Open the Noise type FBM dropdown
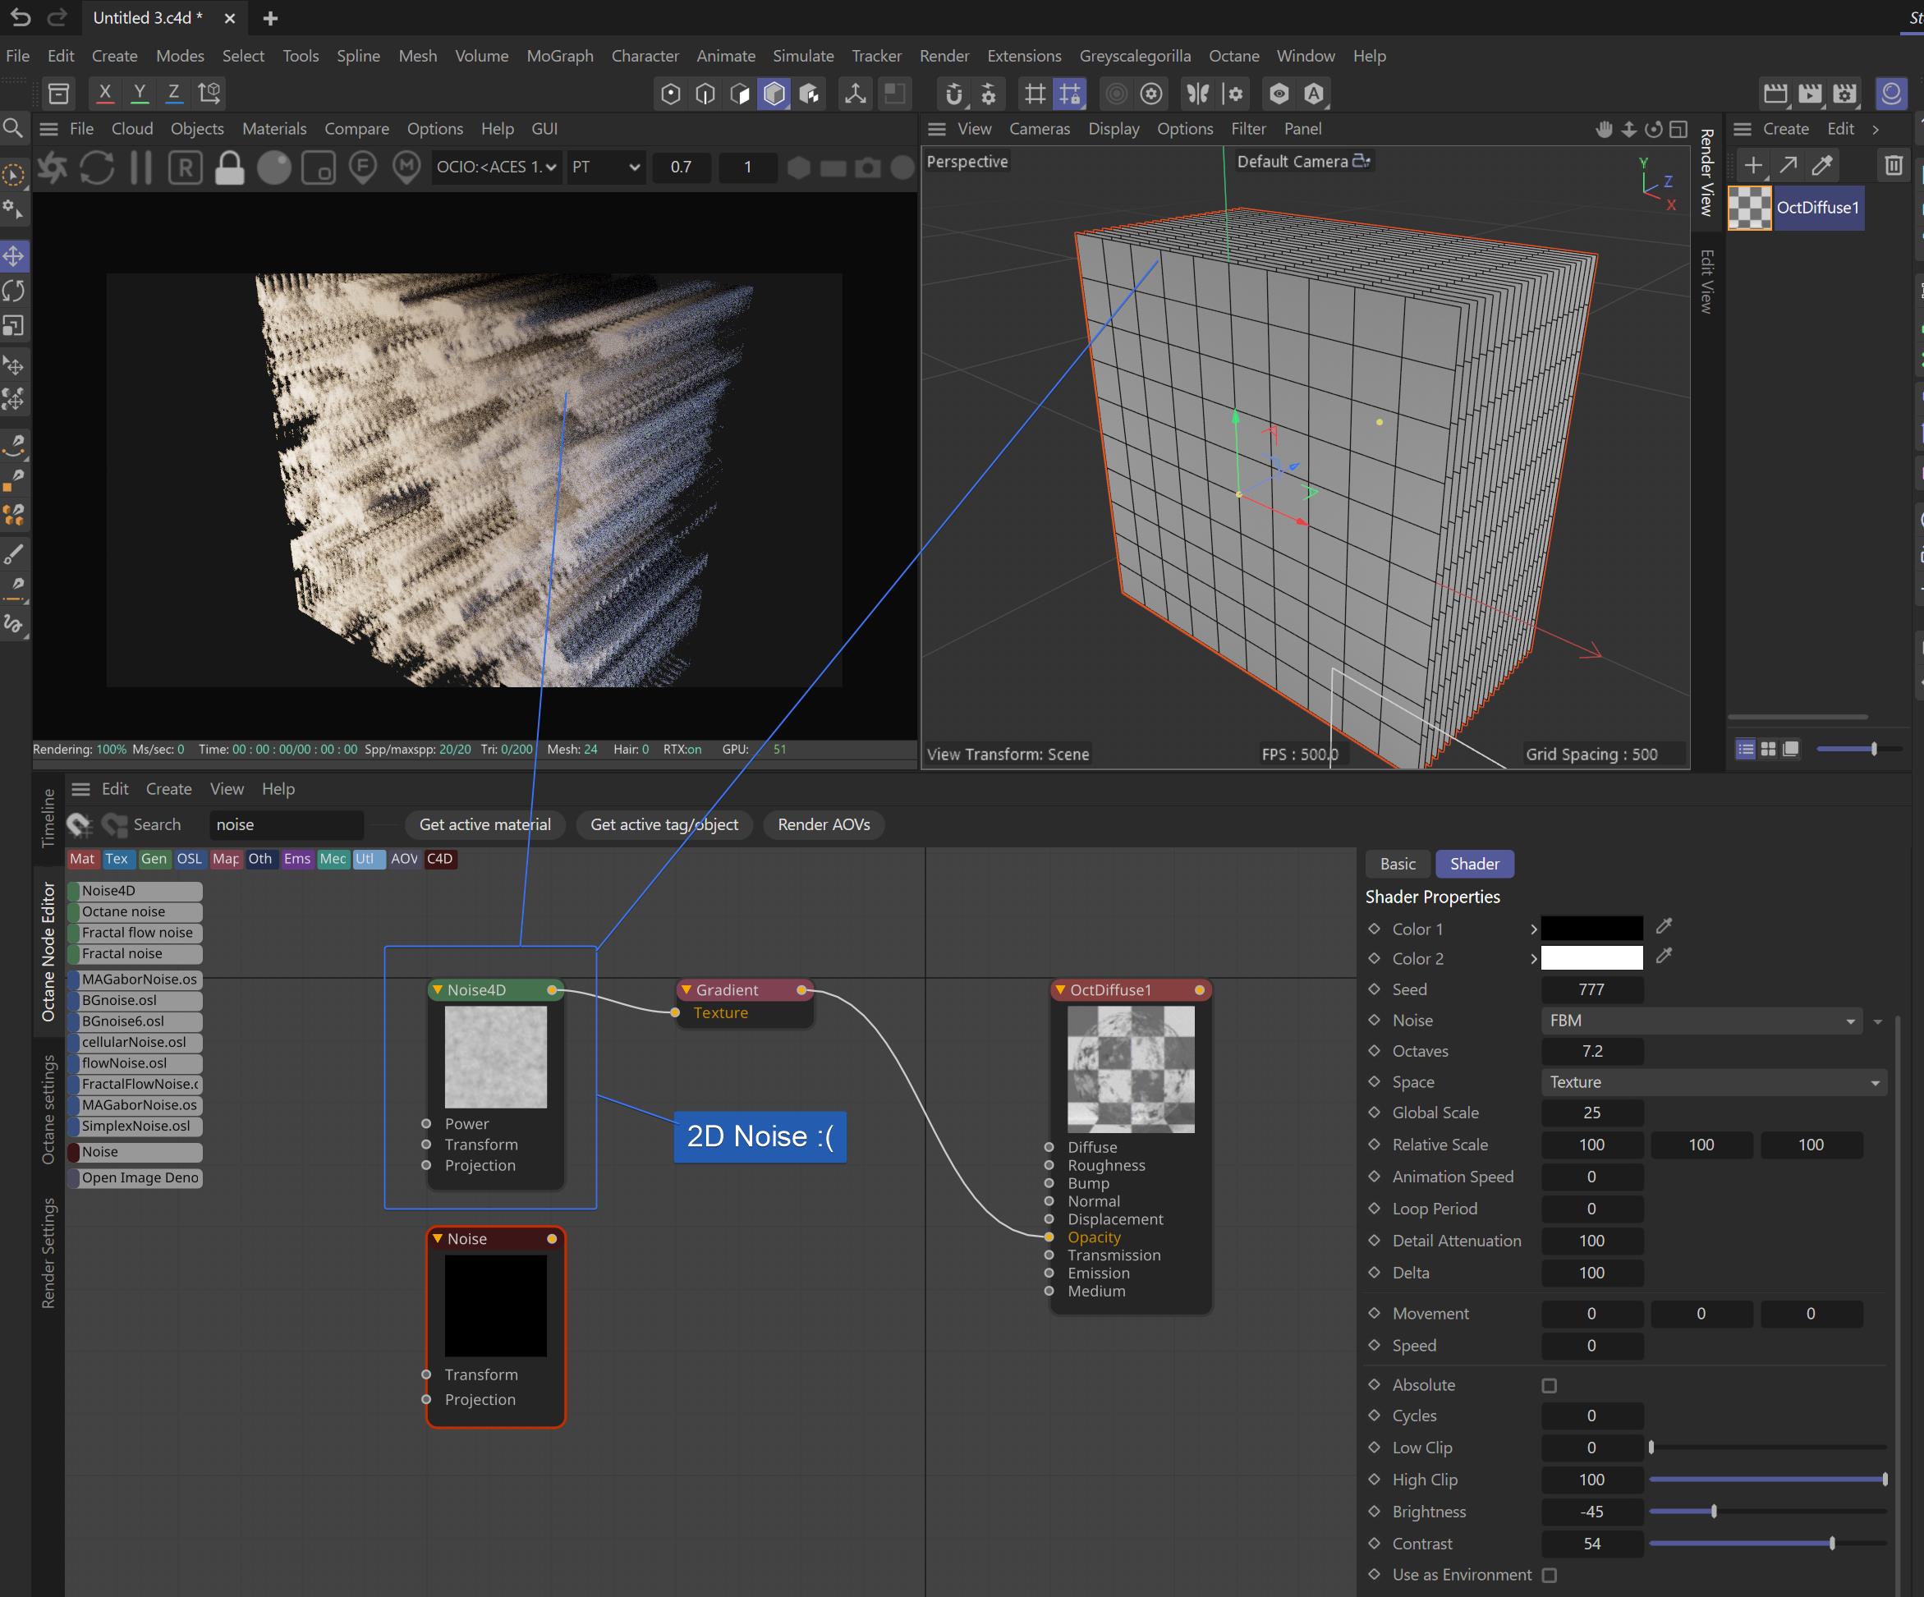 pos(1701,1021)
